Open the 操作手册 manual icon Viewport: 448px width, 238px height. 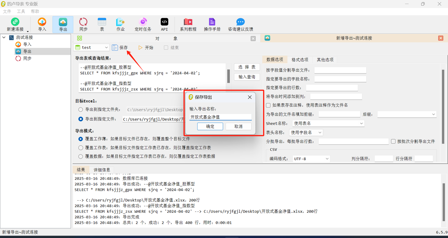pyautogui.click(x=212, y=22)
